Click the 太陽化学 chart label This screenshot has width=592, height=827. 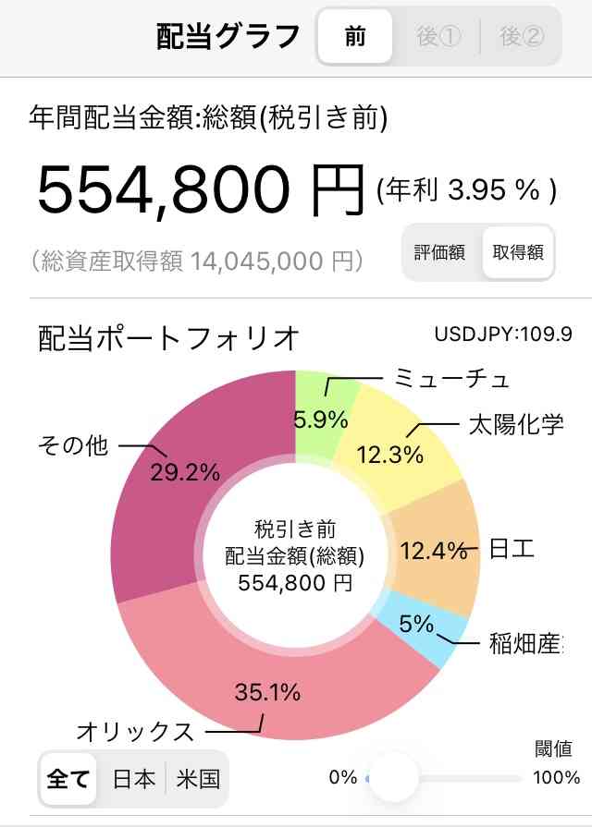[516, 424]
